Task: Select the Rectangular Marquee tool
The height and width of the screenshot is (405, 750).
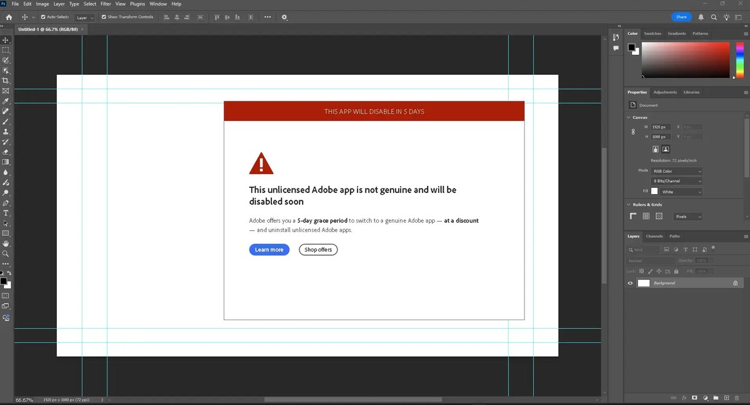Action: click(x=6, y=50)
